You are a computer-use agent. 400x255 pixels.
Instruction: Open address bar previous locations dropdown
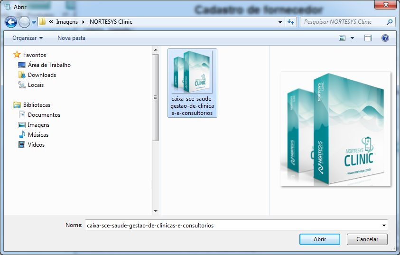280,22
